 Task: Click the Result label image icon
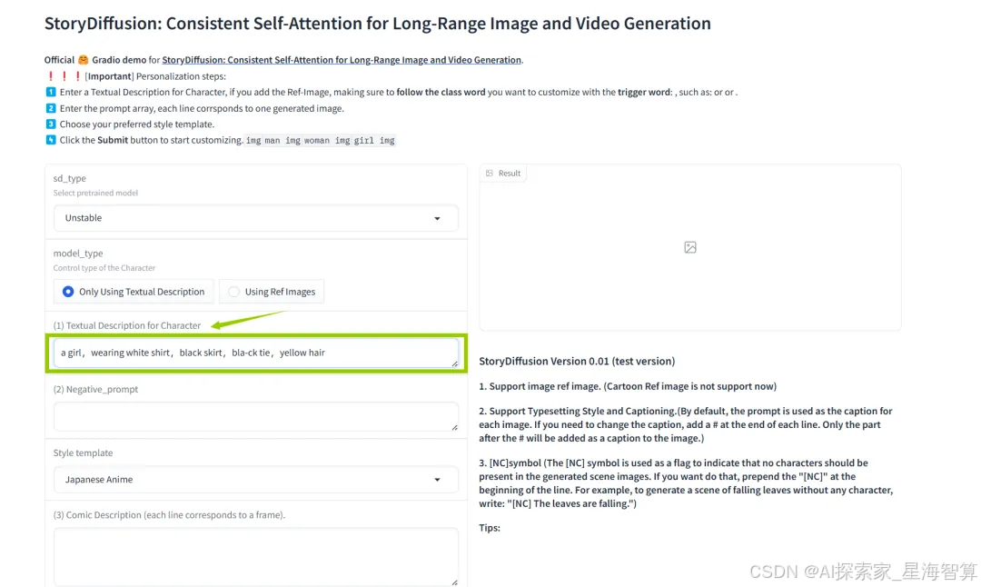coord(490,174)
